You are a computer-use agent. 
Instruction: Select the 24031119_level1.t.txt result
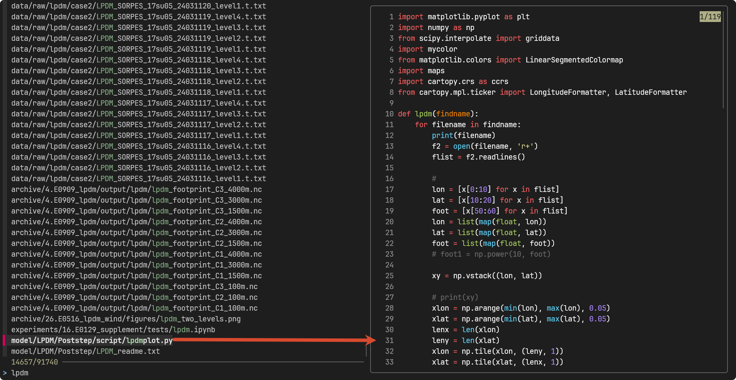(139, 49)
